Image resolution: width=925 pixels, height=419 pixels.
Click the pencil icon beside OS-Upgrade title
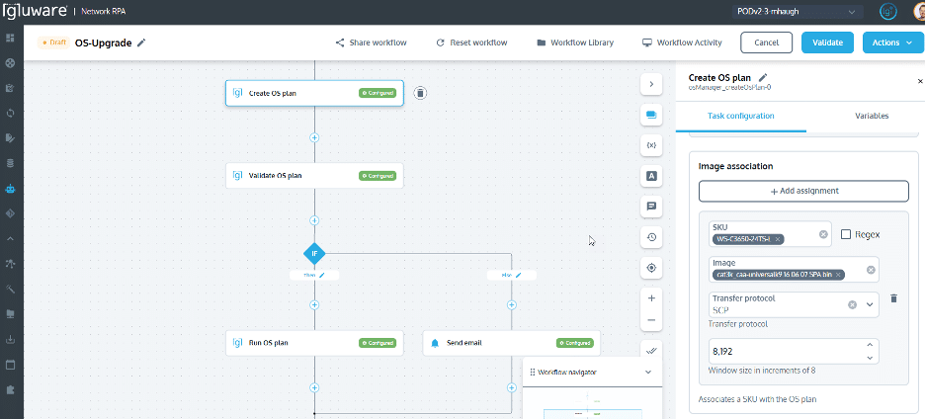click(141, 42)
